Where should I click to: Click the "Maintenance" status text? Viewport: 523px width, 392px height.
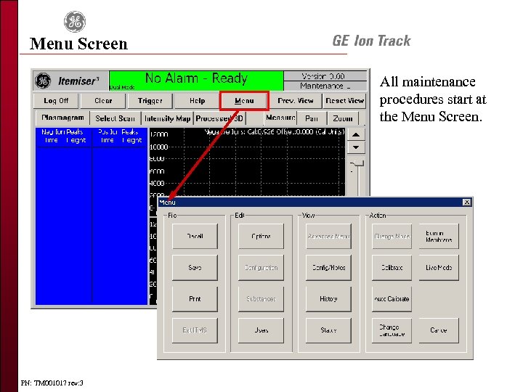(325, 86)
